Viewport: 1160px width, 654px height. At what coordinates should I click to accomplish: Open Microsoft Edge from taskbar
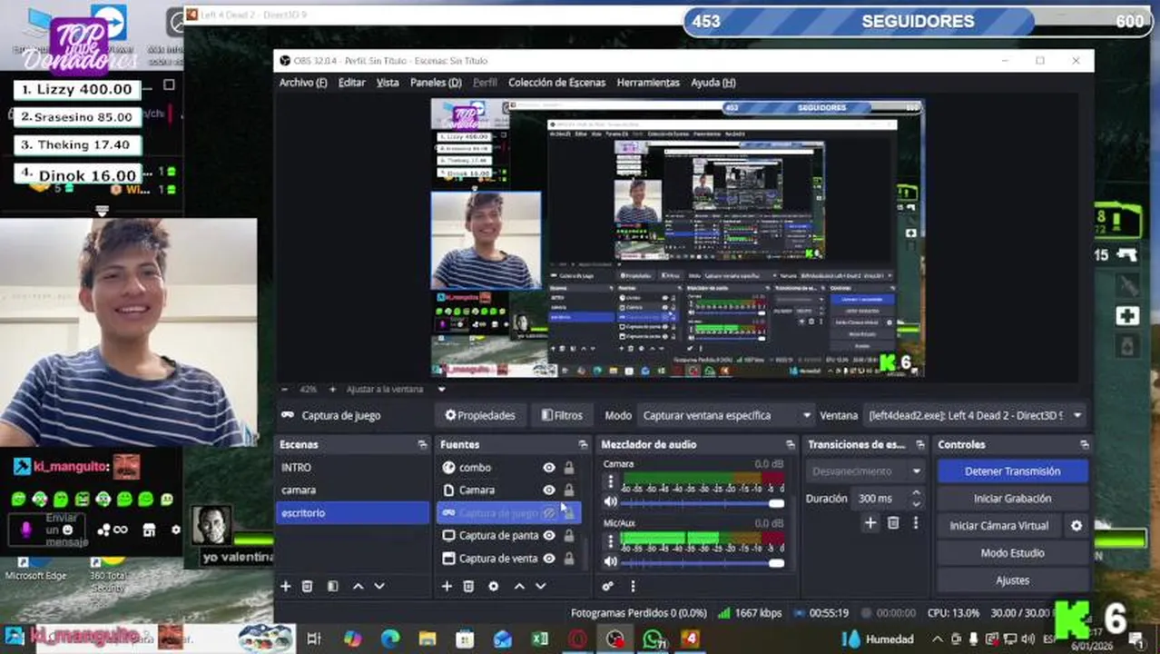tap(390, 639)
